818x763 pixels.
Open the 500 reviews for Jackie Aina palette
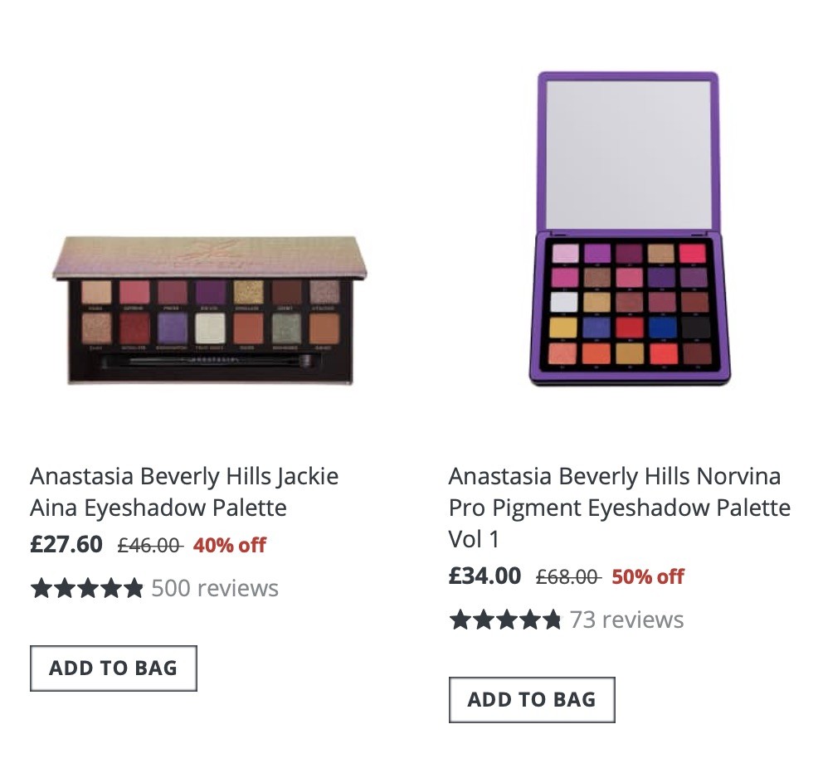click(x=214, y=589)
